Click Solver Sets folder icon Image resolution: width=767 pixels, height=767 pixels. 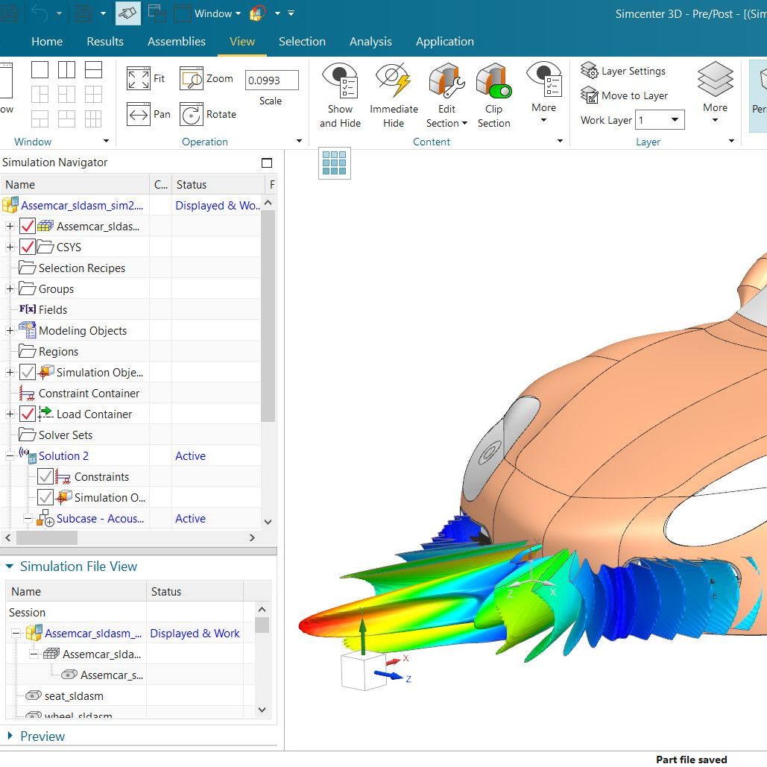28,435
